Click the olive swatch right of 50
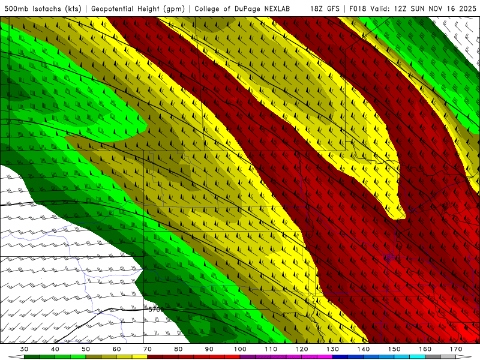Viewport: 480px width, 360px height. click(94, 357)
